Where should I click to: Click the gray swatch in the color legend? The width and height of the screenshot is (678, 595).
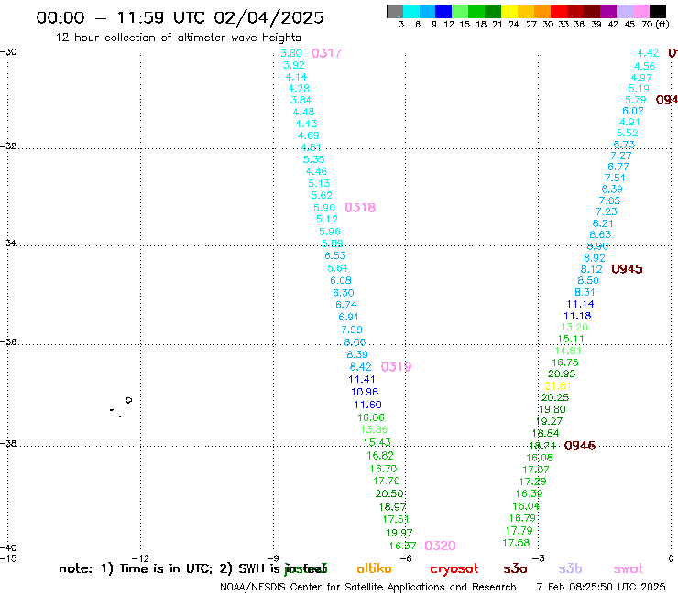click(395, 11)
